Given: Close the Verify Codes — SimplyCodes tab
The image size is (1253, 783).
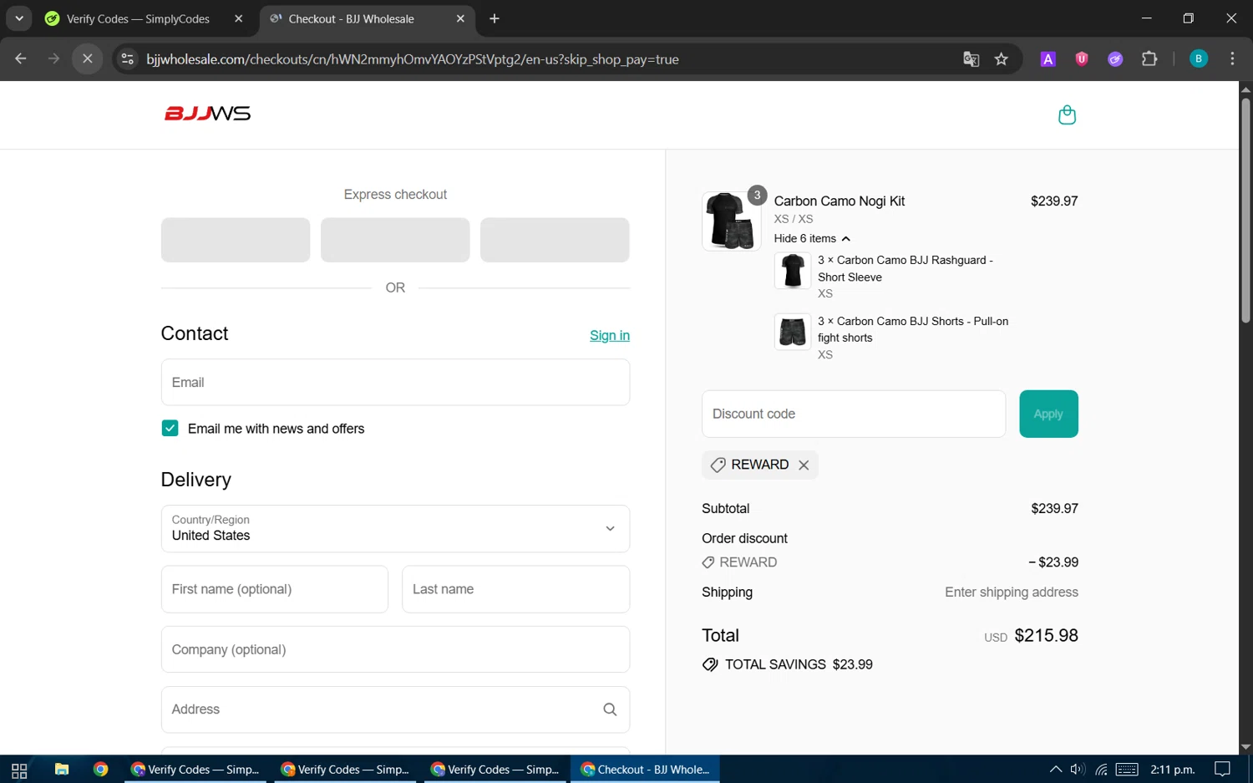Looking at the screenshot, I should [238, 18].
